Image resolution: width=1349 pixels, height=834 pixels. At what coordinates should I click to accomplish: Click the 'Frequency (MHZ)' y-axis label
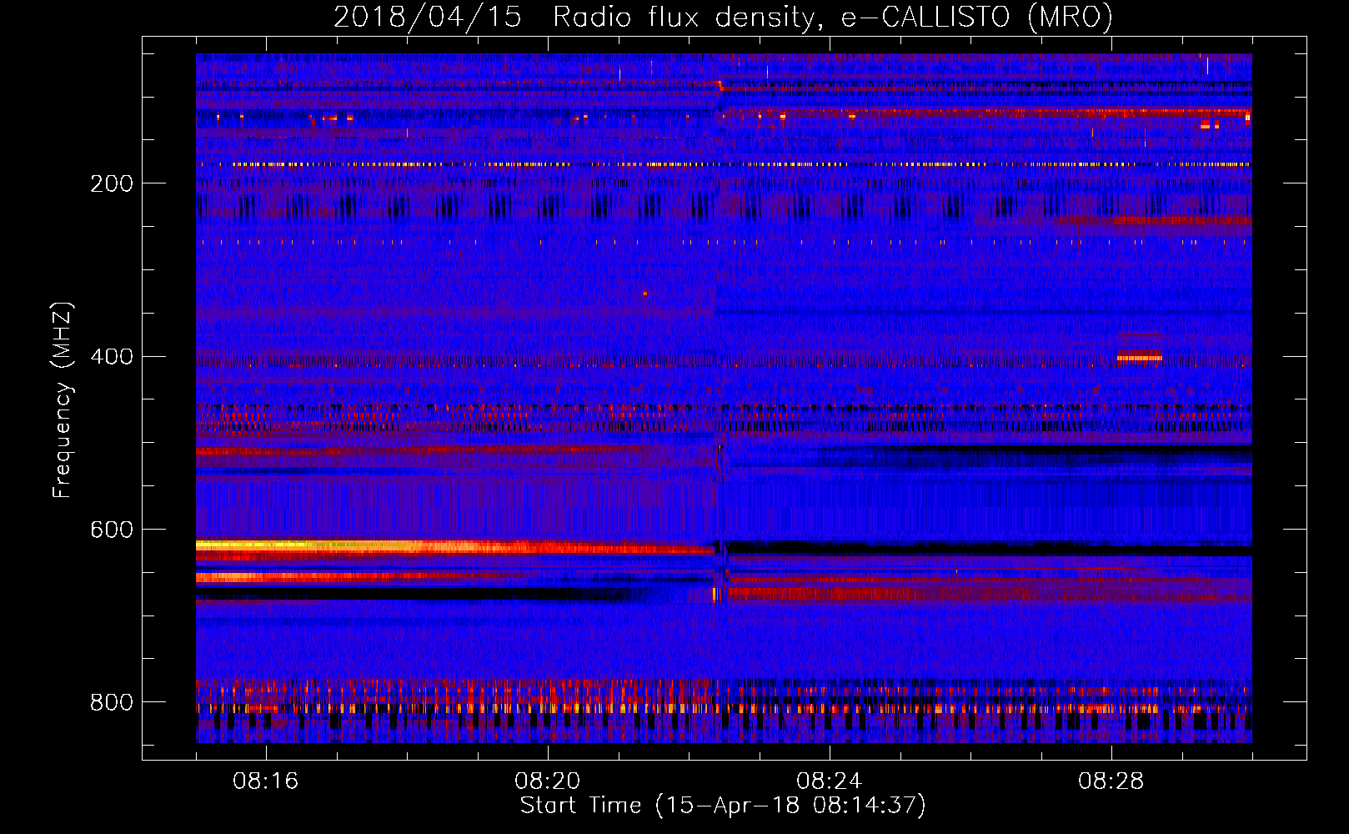tap(62, 400)
